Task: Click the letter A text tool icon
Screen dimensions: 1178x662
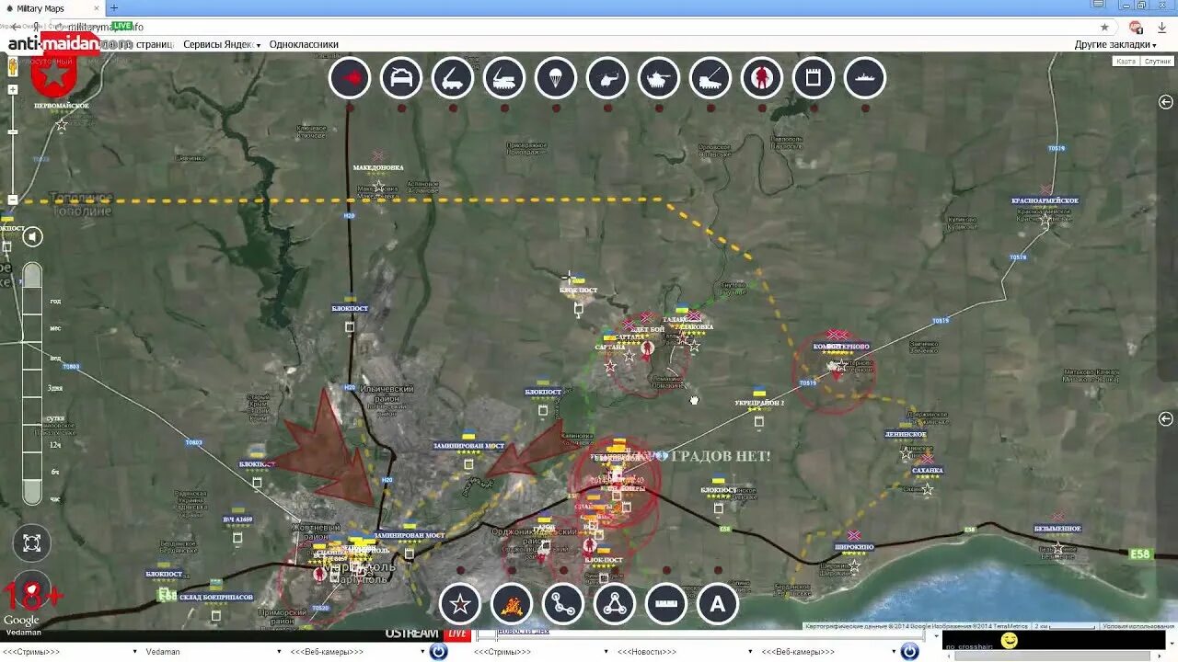Action: tap(718, 604)
